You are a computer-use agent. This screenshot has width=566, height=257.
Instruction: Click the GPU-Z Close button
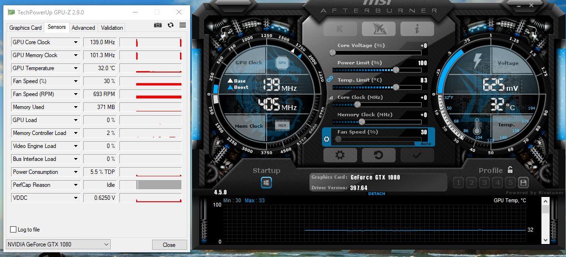[x=169, y=245]
